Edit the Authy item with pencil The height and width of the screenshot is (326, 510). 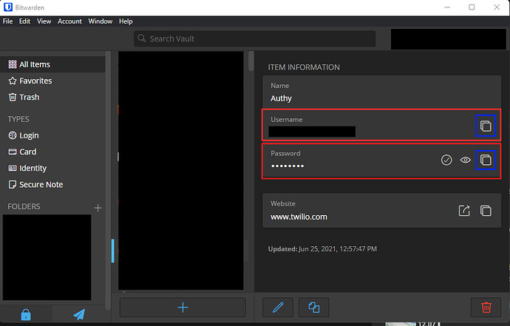tap(278, 307)
